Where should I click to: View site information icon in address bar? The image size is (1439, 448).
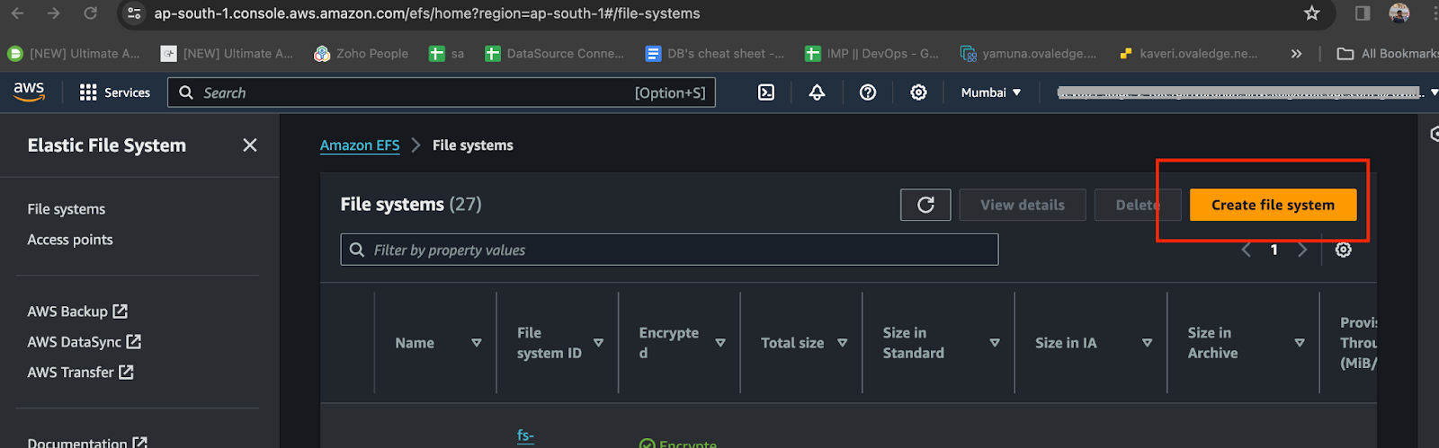[x=134, y=13]
